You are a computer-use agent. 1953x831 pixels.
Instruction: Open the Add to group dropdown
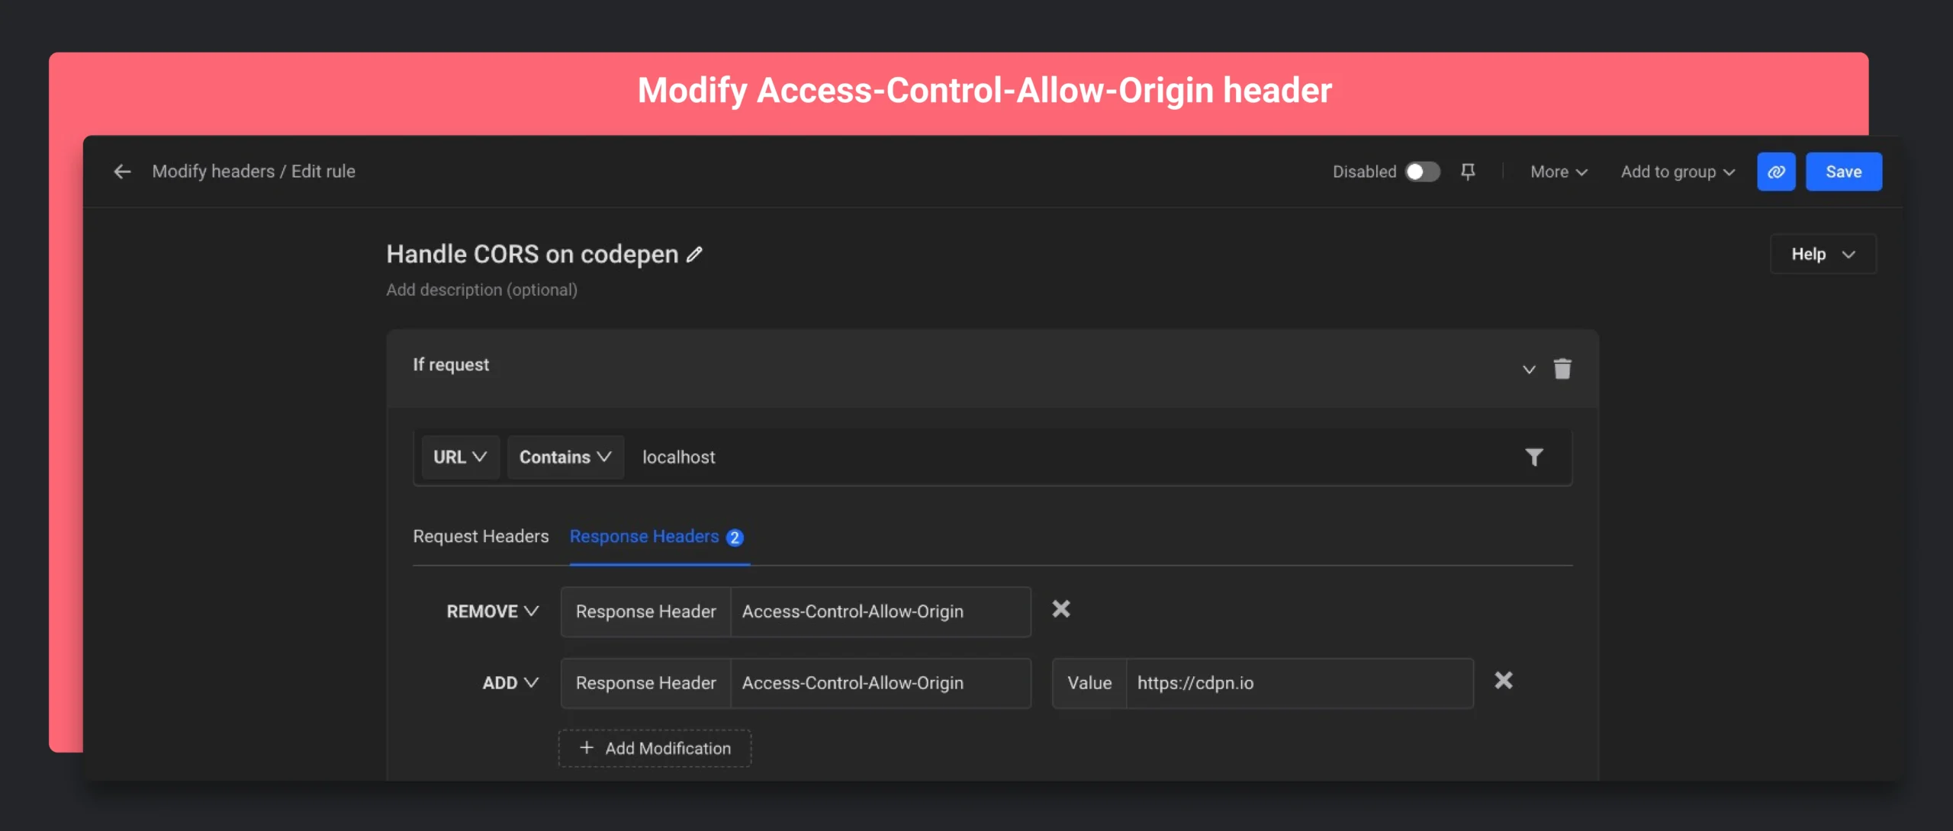(1678, 172)
